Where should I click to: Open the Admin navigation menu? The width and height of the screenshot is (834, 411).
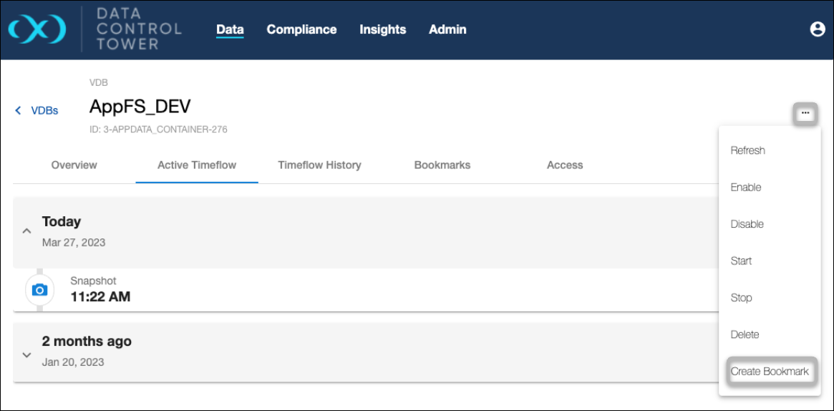click(x=448, y=30)
